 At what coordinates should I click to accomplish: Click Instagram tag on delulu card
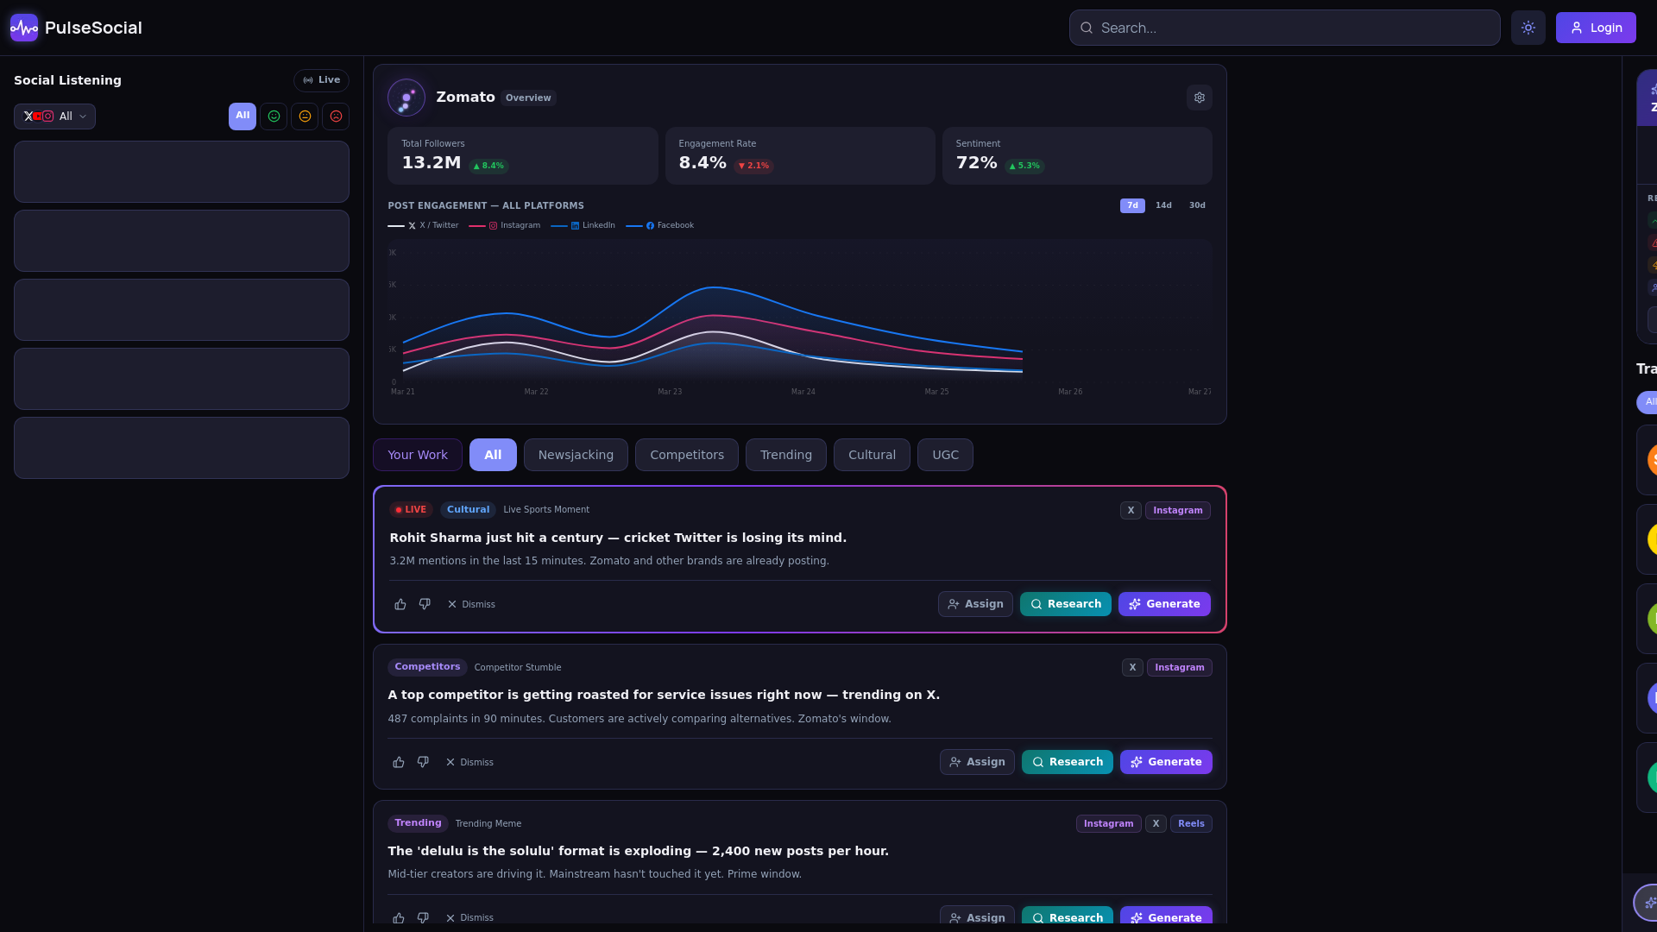click(x=1109, y=824)
